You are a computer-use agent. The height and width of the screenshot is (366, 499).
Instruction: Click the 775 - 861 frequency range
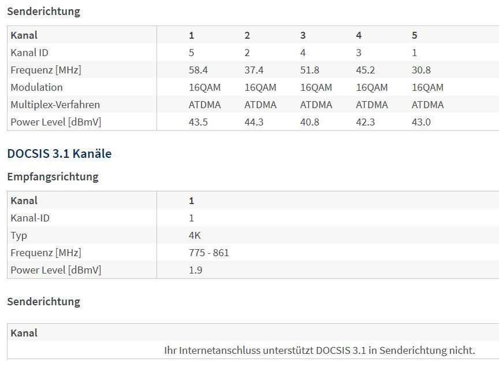208,253
